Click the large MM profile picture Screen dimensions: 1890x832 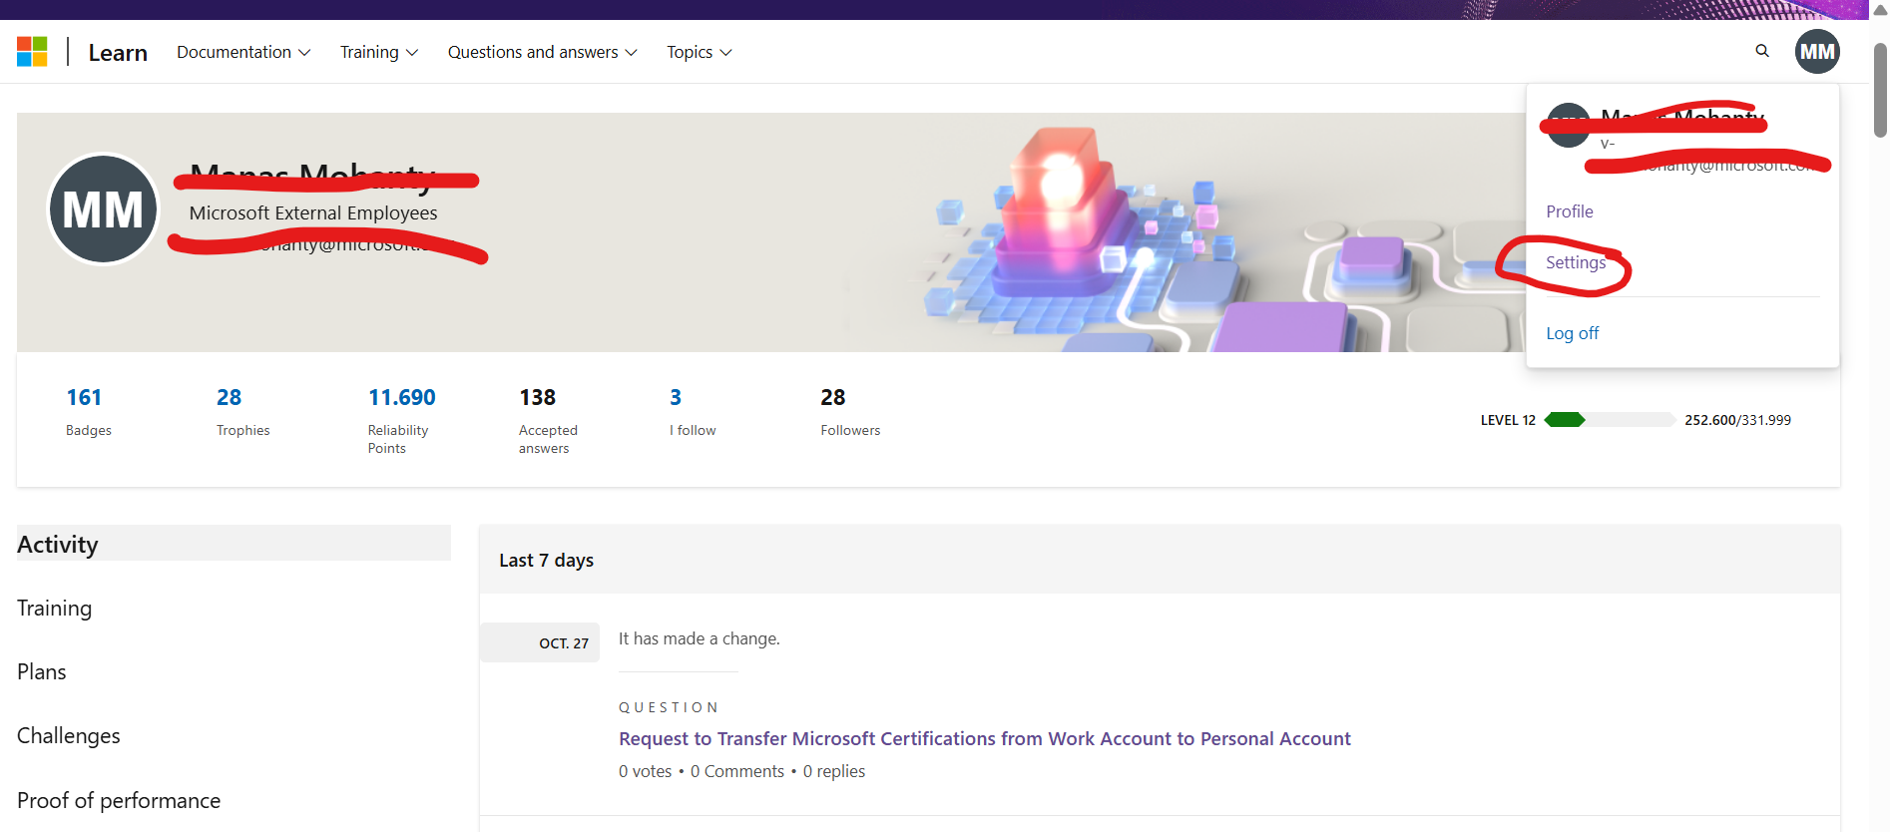coord(103,209)
